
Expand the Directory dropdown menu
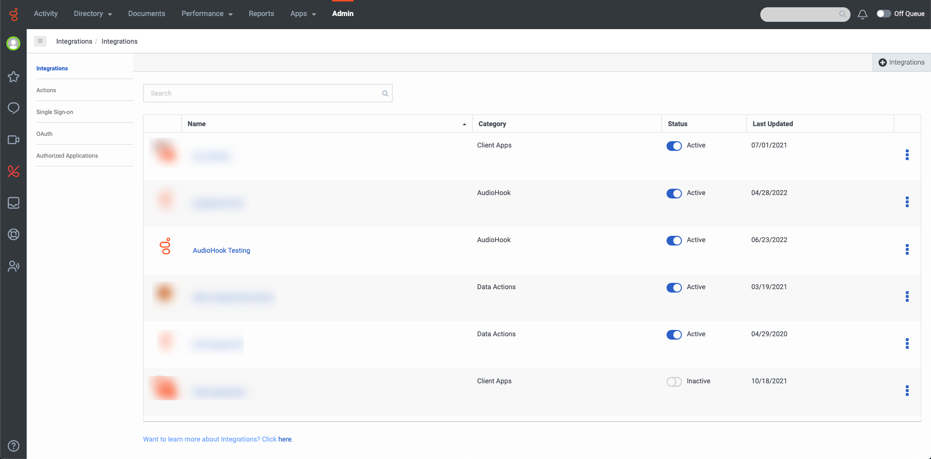point(93,14)
